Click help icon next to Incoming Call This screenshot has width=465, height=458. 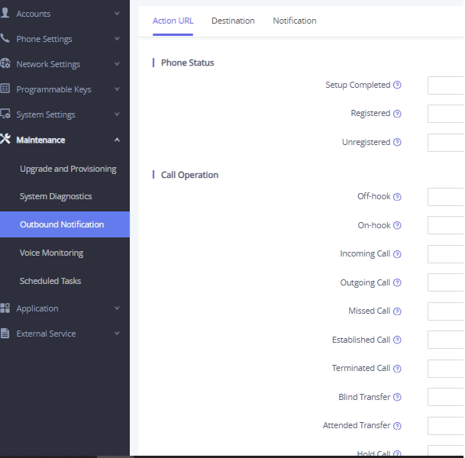(x=397, y=254)
